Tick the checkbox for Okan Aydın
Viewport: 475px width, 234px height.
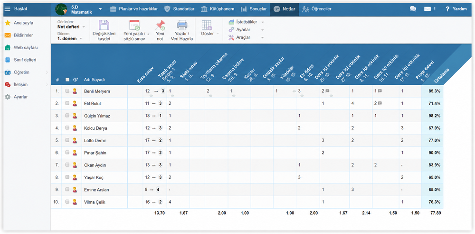point(67,165)
